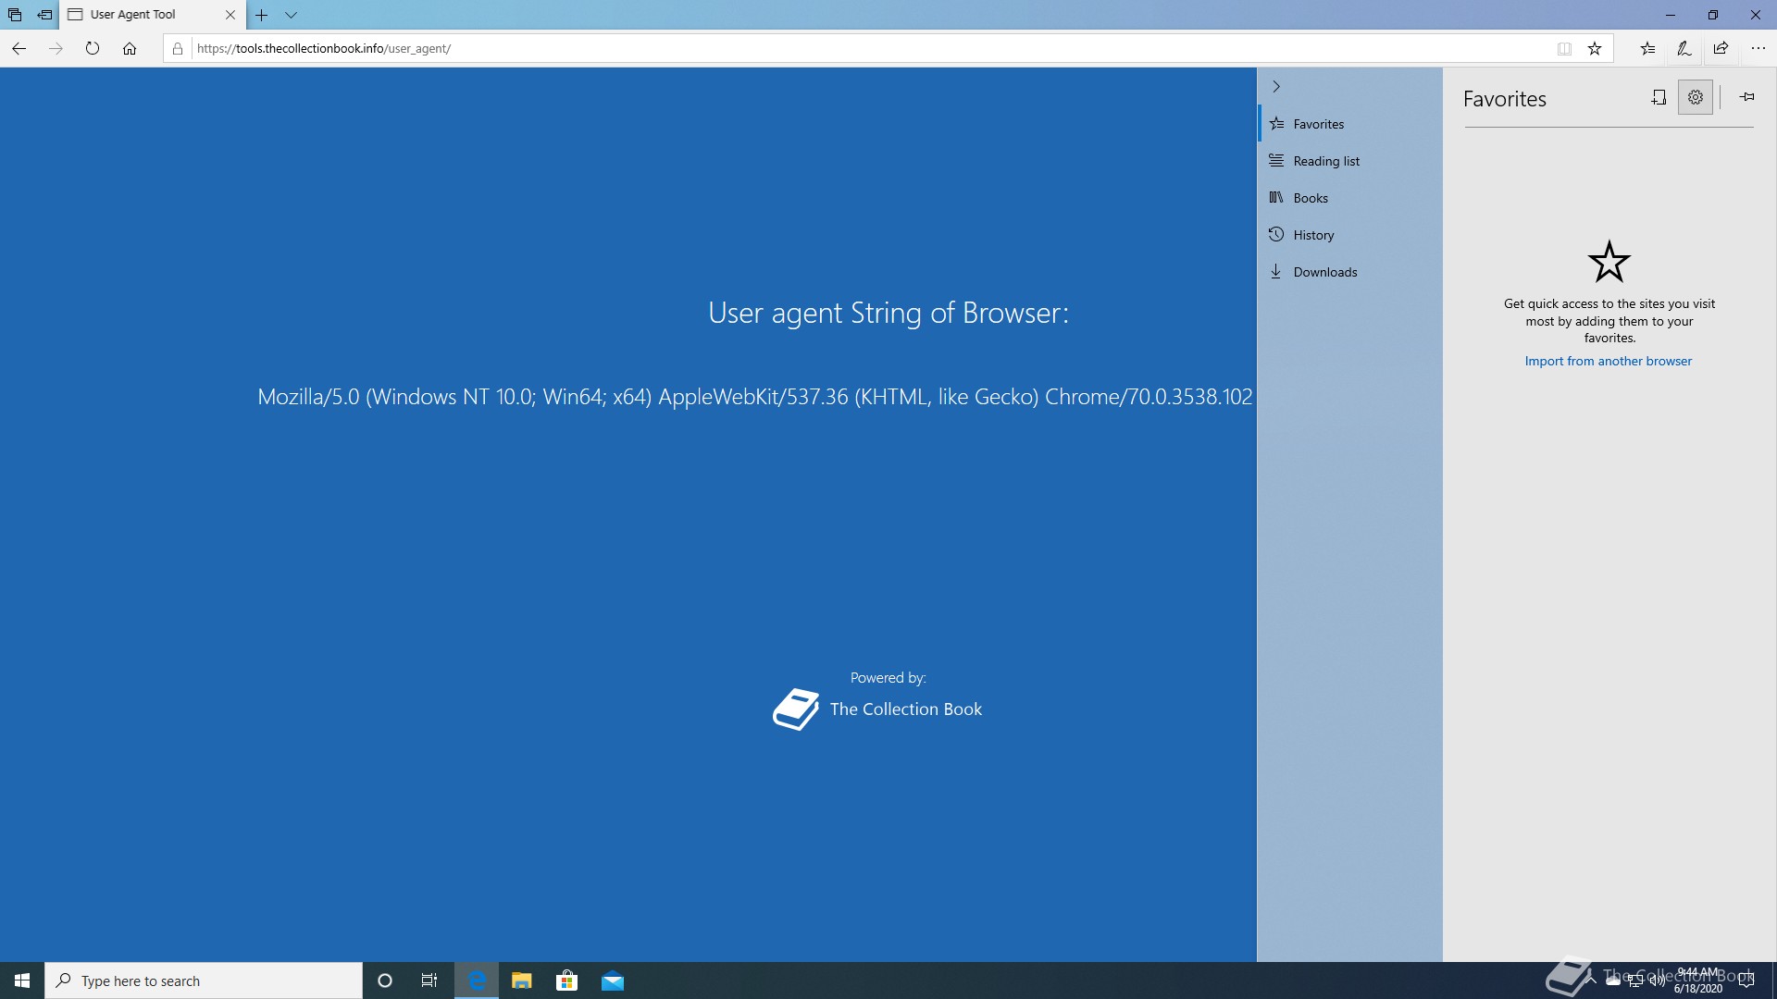
Task: Open the Reading list section
Action: [1325, 161]
